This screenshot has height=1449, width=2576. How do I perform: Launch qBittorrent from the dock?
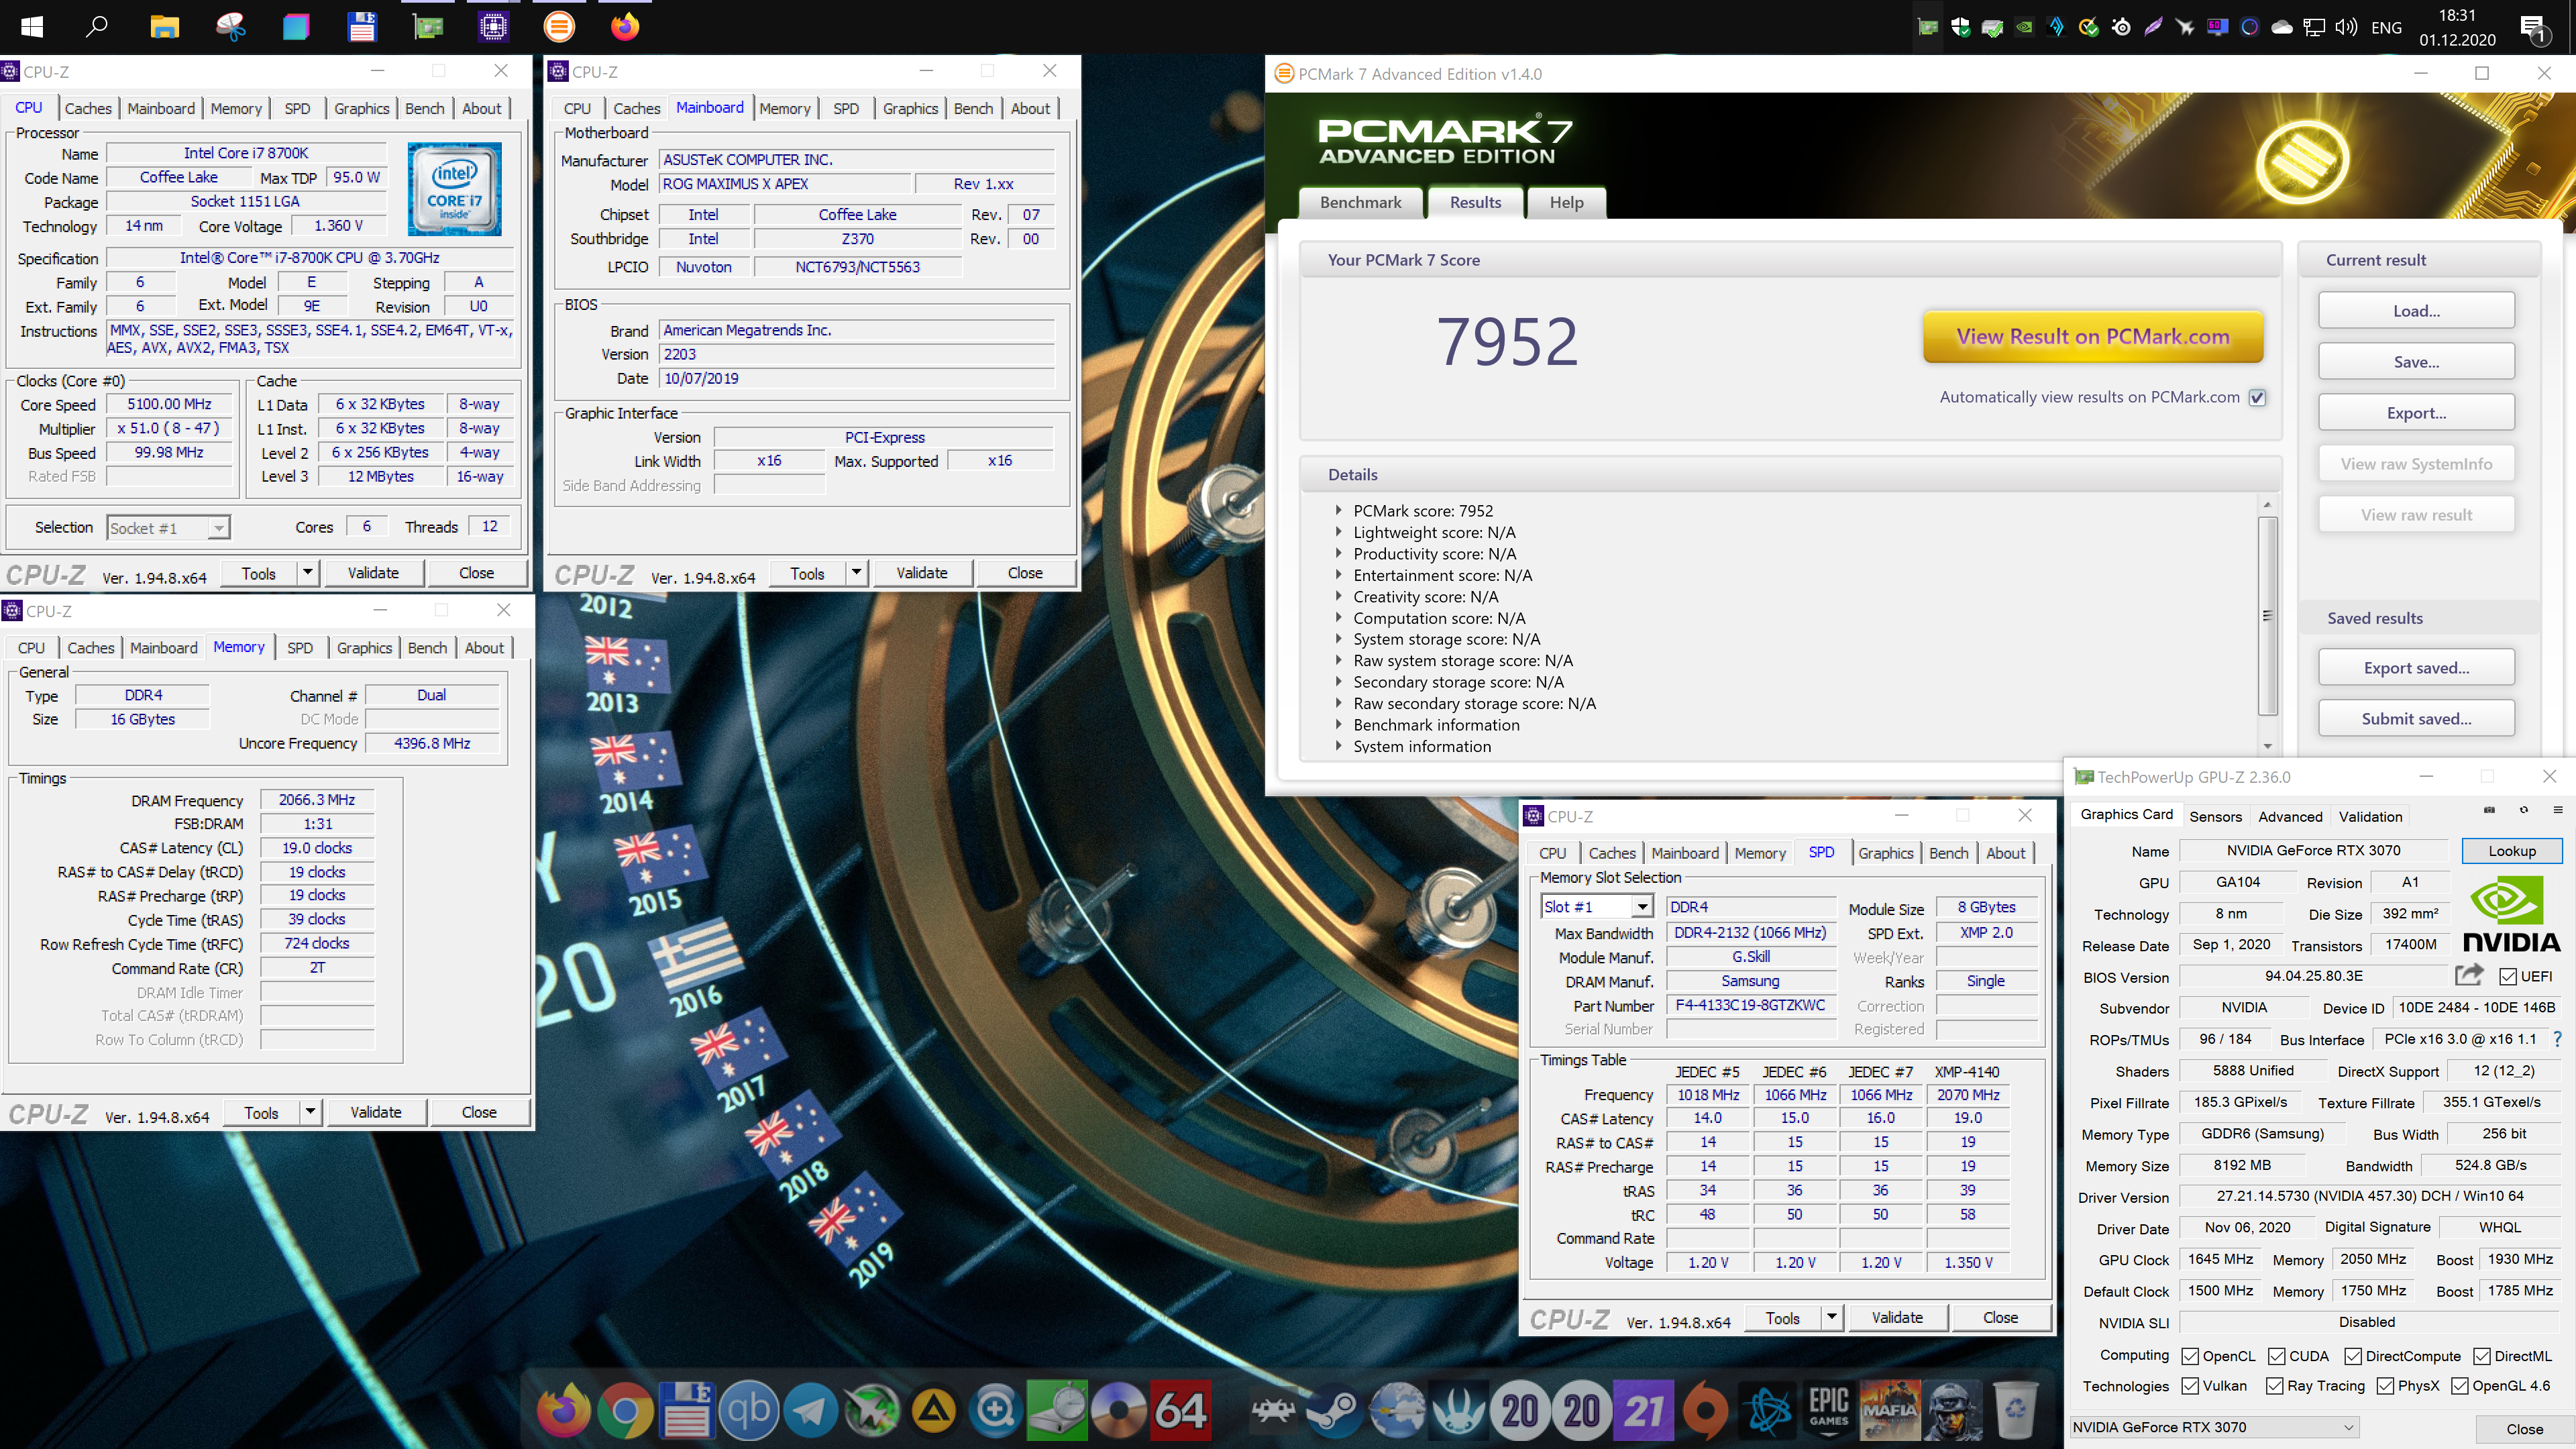748,1410
